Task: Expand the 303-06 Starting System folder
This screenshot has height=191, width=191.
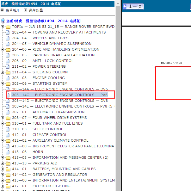Action: pyautogui.click(x=2, y=83)
